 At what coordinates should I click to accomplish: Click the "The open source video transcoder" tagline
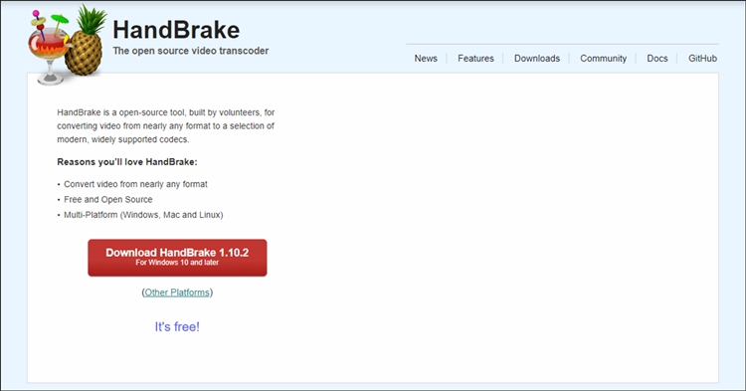[x=191, y=51]
